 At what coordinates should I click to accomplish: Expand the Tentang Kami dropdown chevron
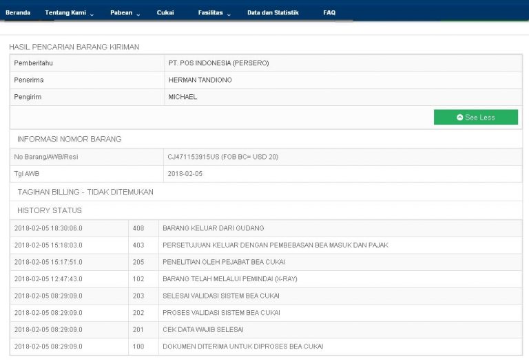(92, 14)
